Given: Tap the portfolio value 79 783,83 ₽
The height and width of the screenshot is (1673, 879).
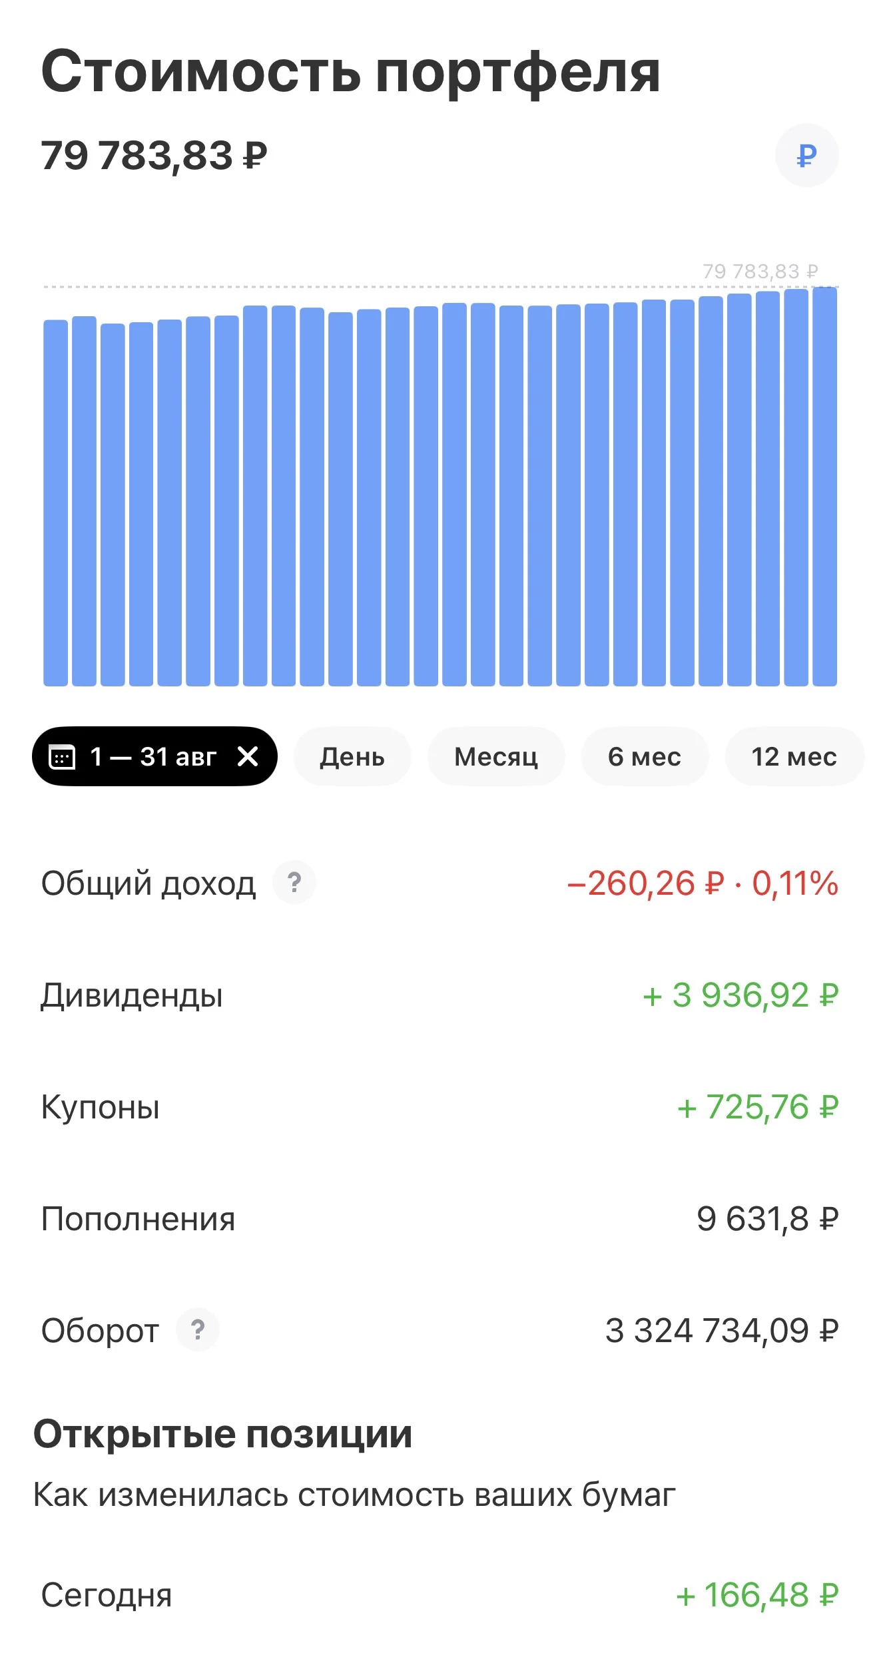Looking at the screenshot, I should (154, 156).
